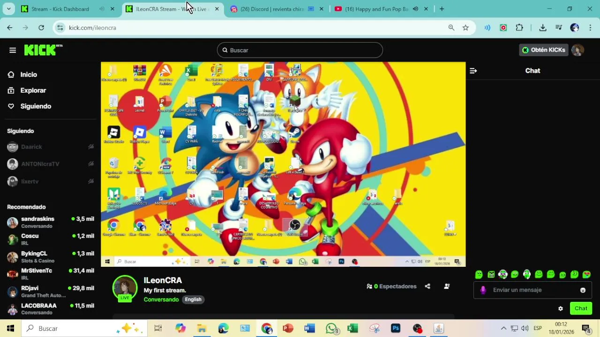Open OBS Studio from the taskbar
Image resolution: width=600 pixels, height=337 pixels.
(x=417, y=329)
